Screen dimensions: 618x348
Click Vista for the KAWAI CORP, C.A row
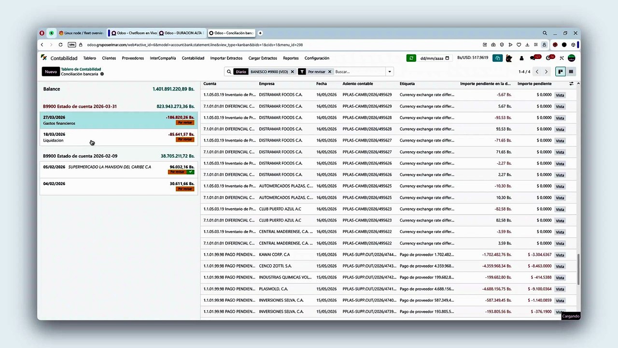click(560, 255)
